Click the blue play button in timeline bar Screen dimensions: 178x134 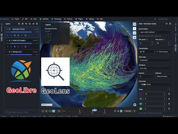click(x=121, y=111)
